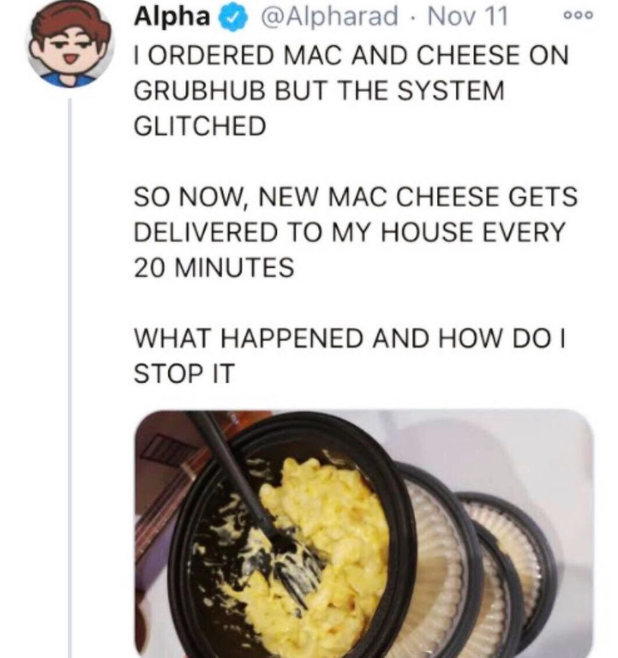This screenshot has height=658, width=618.
Task: Click the words STOP IT
Action: [183, 373]
